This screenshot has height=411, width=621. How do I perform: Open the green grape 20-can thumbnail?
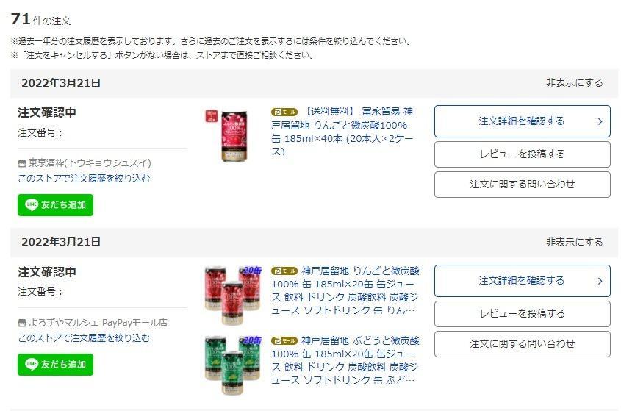(x=233, y=365)
